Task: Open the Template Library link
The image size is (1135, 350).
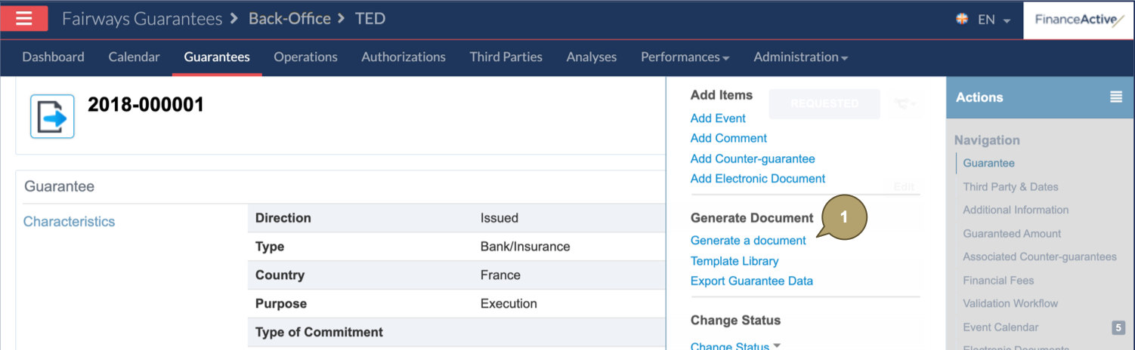Action: 734,261
